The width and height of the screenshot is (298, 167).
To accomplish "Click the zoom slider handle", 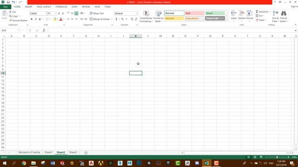I will 277,157.
